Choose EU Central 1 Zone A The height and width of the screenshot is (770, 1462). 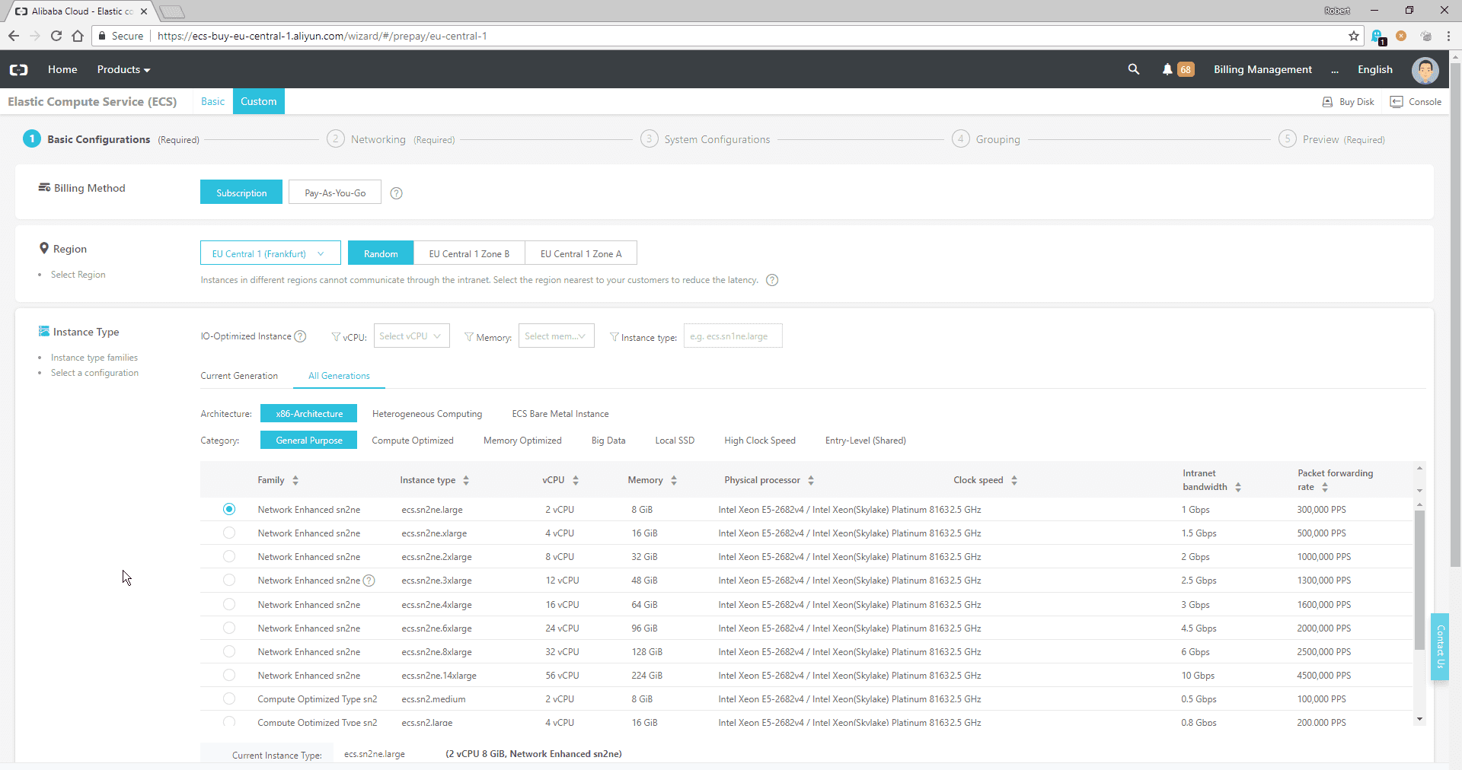tap(581, 253)
